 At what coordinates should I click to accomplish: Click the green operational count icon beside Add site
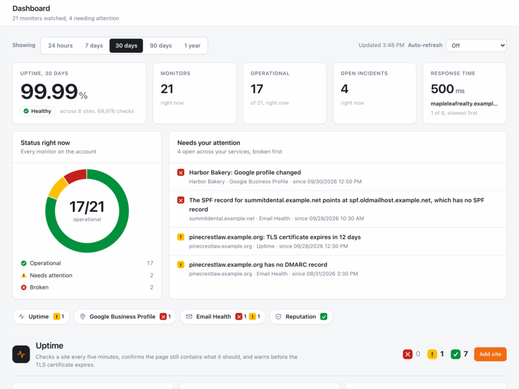click(456, 354)
